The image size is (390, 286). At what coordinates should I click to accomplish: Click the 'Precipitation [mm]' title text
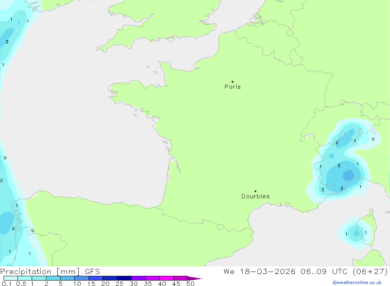pyautogui.click(x=40, y=272)
